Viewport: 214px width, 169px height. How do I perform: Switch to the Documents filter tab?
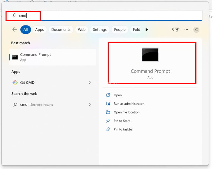(61, 30)
